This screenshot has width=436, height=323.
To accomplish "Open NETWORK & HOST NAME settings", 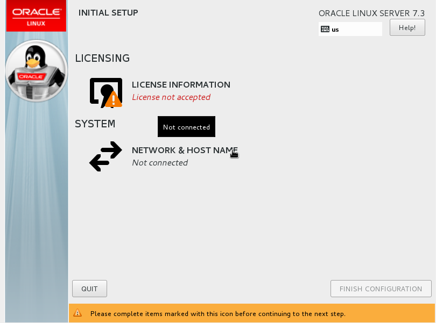I will click(x=185, y=150).
